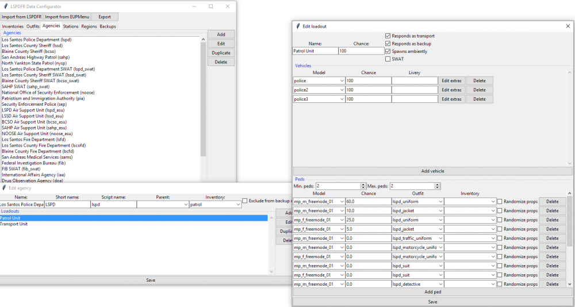Click Edit extras for police3 vehicle
575x307 pixels.
click(x=451, y=99)
